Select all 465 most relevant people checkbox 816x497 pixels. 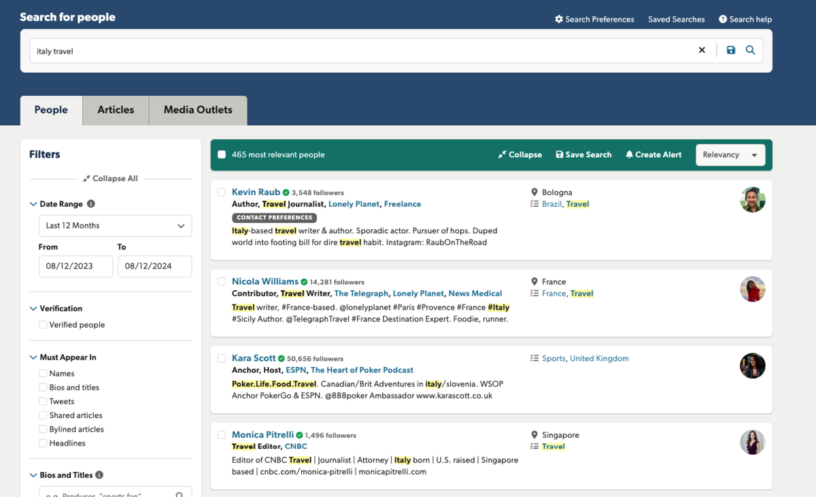pos(222,155)
